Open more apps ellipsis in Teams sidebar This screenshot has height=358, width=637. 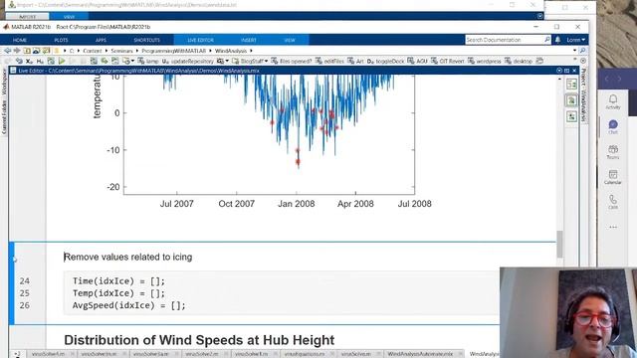pos(613,227)
